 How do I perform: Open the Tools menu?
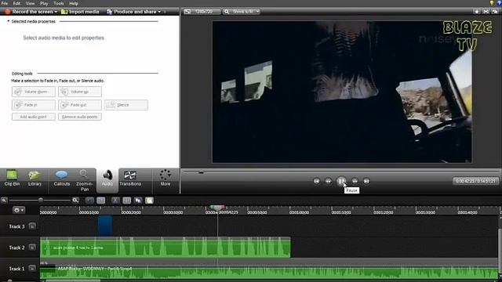coord(59,3)
